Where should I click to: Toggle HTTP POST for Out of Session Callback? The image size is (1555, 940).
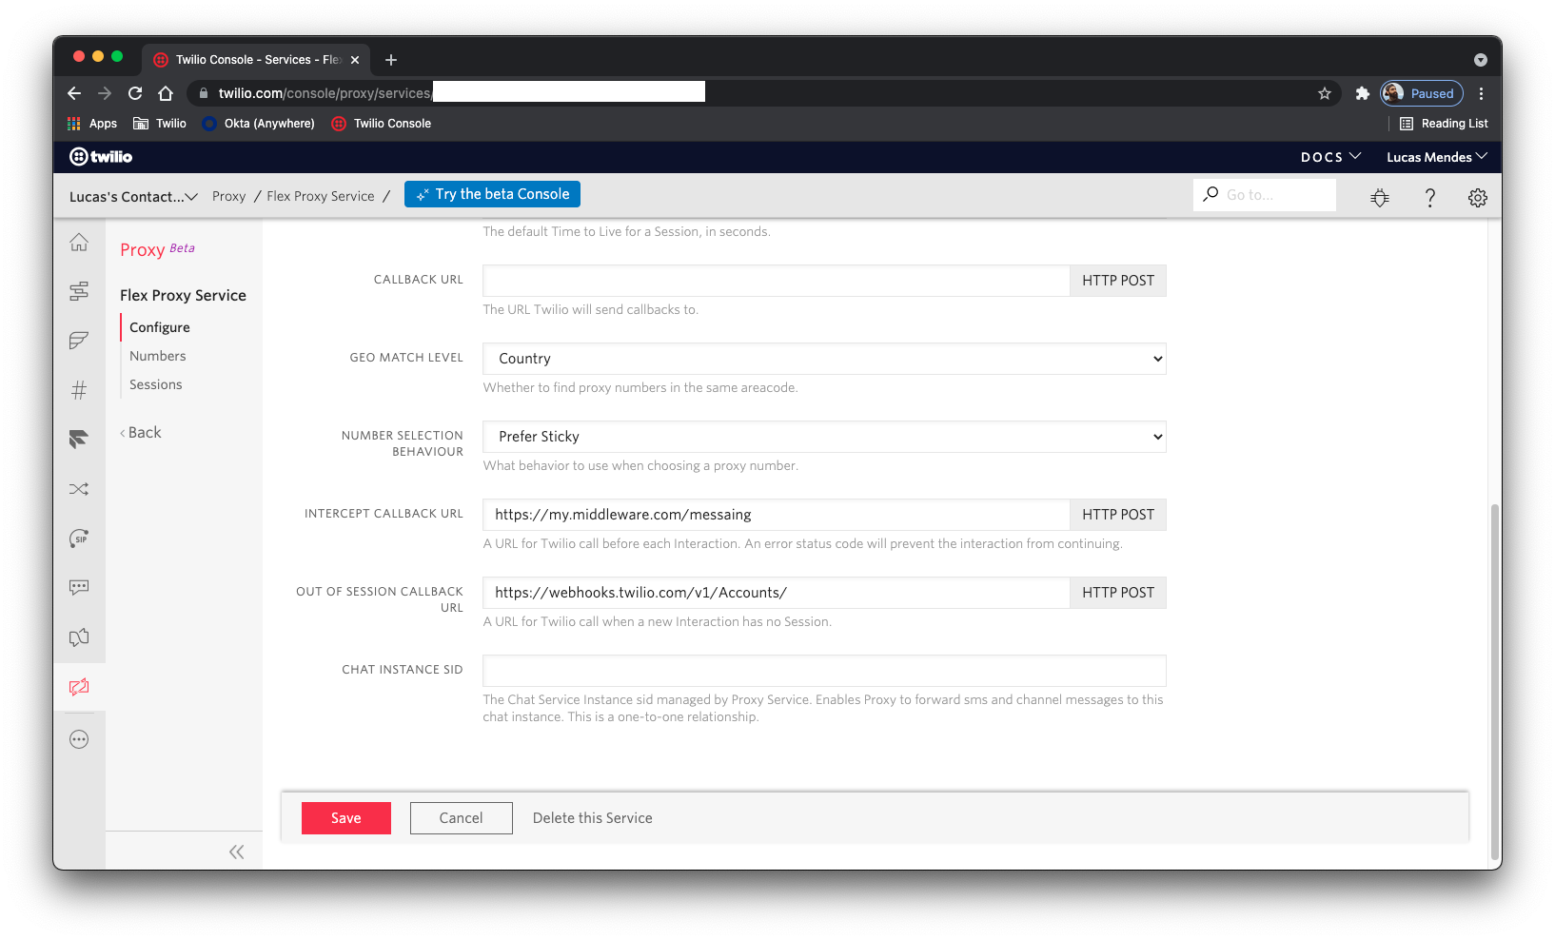click(1118, 593)
